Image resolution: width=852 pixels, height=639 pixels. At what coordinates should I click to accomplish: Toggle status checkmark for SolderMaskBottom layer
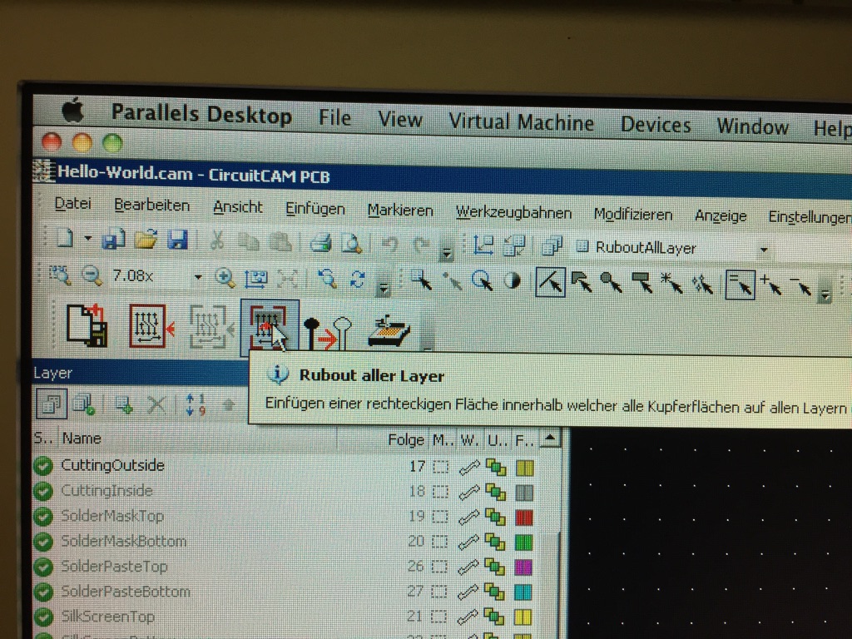(x=43, y=542)
